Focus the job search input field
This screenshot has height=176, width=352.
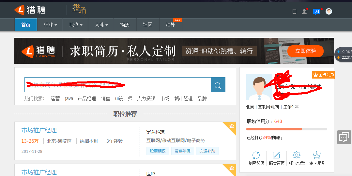coord(118,85)
